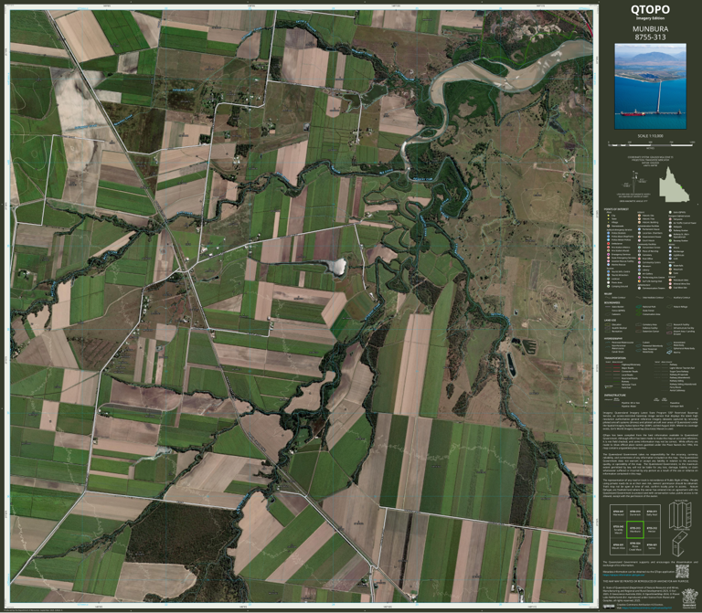Click the Art Gallery legend symbol

point(639,274)
